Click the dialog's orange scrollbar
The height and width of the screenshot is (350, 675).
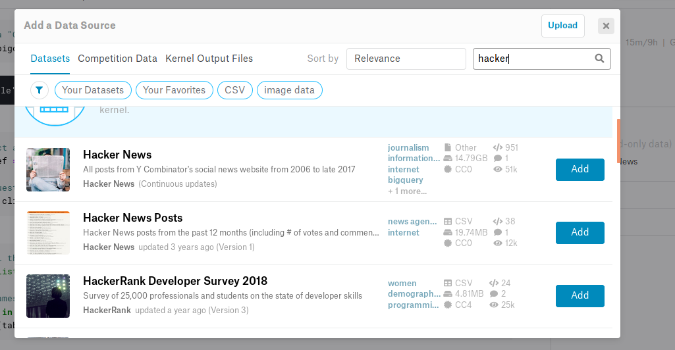tap(618, 141)
